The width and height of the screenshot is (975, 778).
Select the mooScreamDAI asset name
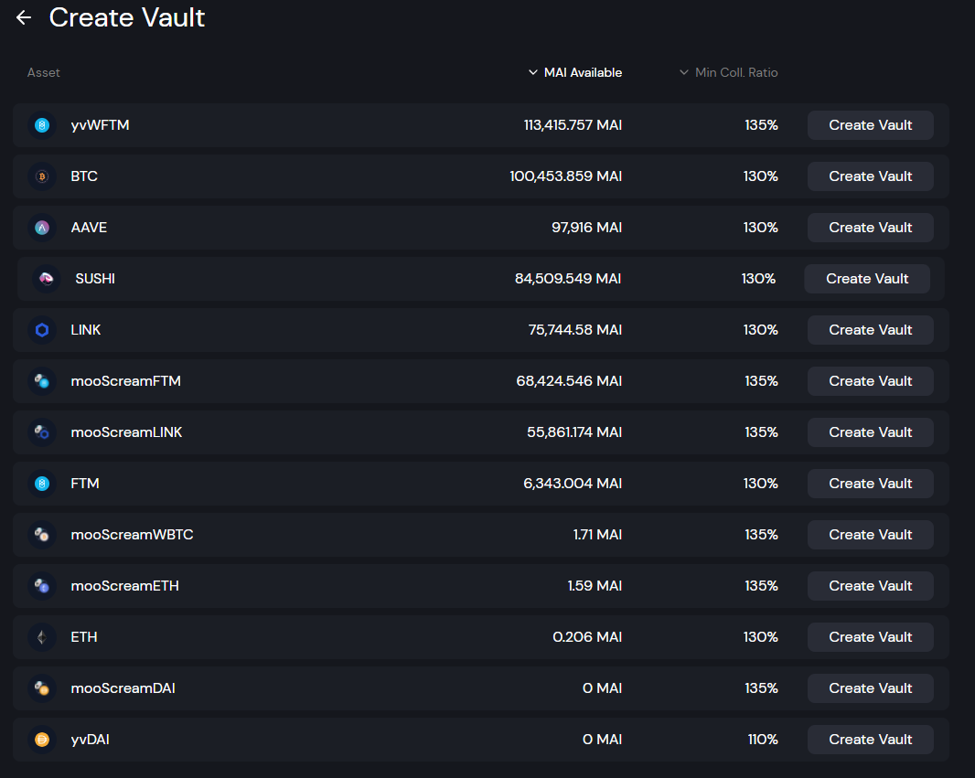(123, 688)
